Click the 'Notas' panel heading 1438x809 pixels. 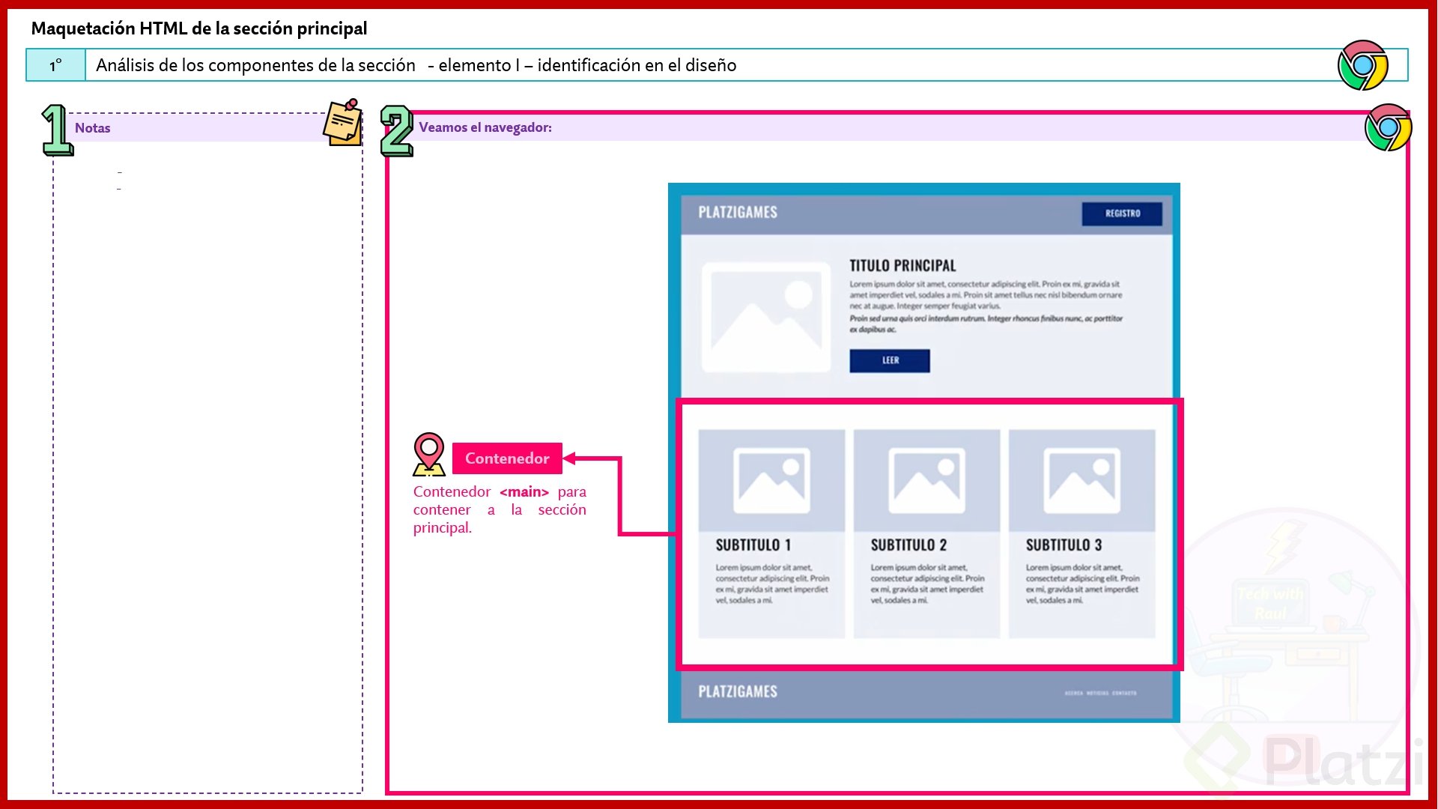pos(92,128)
